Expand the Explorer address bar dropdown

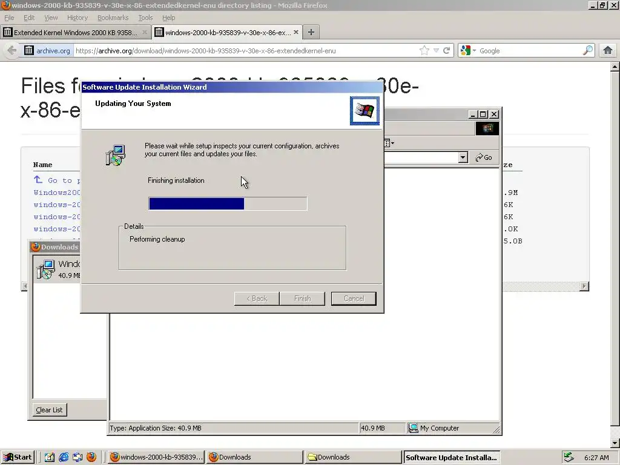click(x=463, y=157)
